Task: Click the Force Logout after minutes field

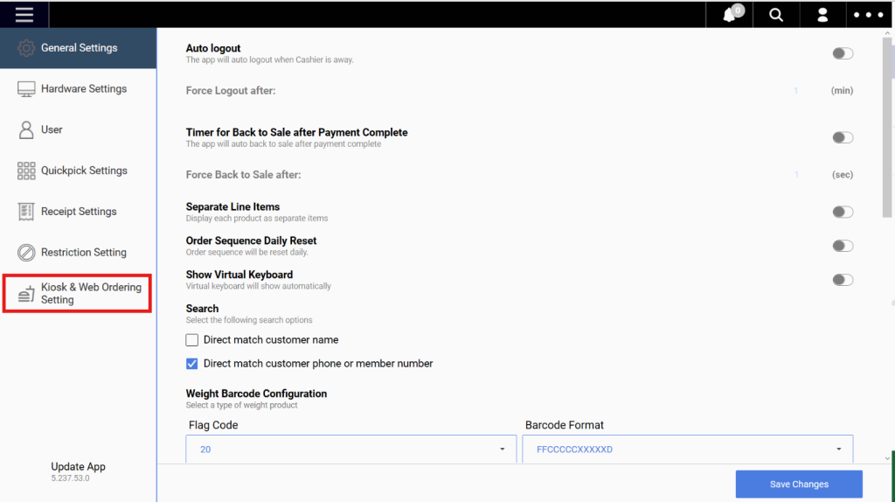Action: (x=795, y=91)
